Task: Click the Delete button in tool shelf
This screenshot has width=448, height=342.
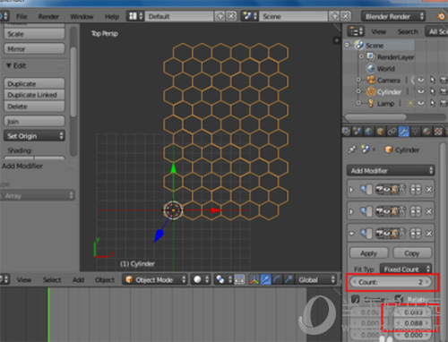Action: point(34,107)
